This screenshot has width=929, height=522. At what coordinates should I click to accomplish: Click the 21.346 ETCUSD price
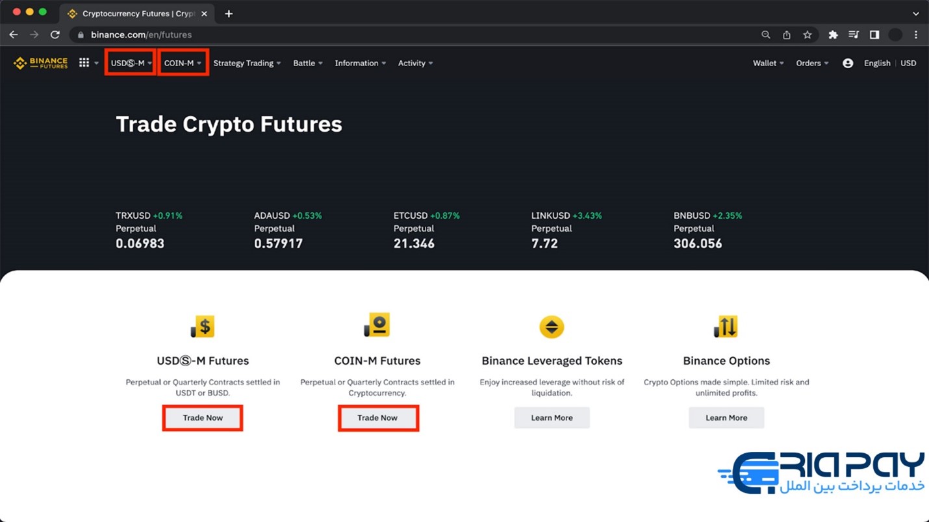click(414, 243)
